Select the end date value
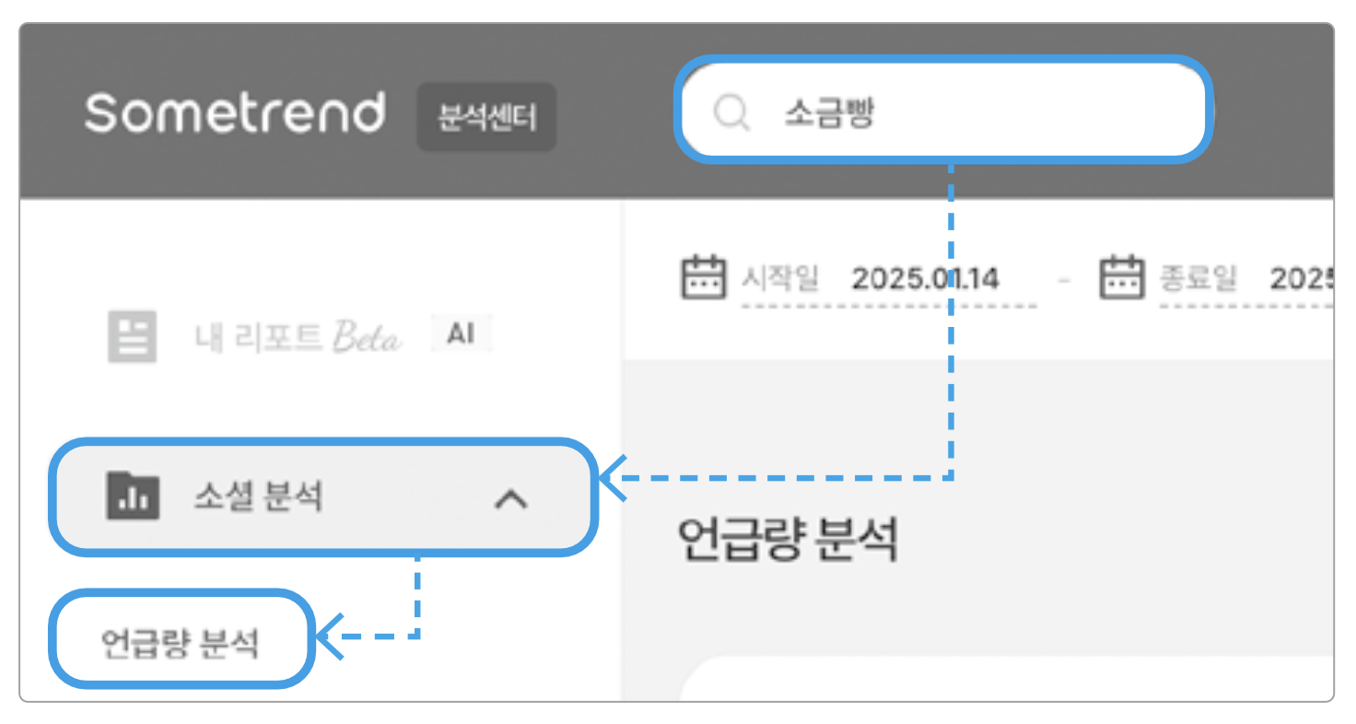Viewport: 1356px width, 724px height. coord(1301,278)
